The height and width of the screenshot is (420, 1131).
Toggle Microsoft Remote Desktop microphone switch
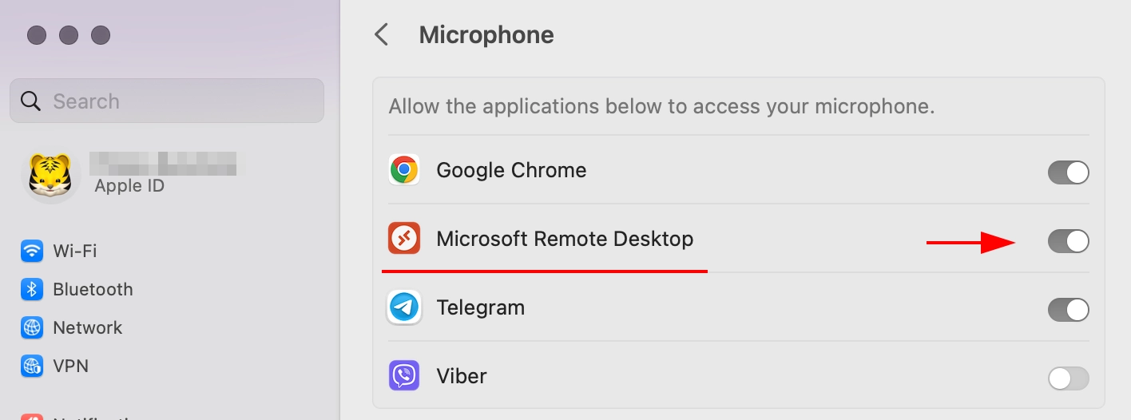pos(1068,241)
